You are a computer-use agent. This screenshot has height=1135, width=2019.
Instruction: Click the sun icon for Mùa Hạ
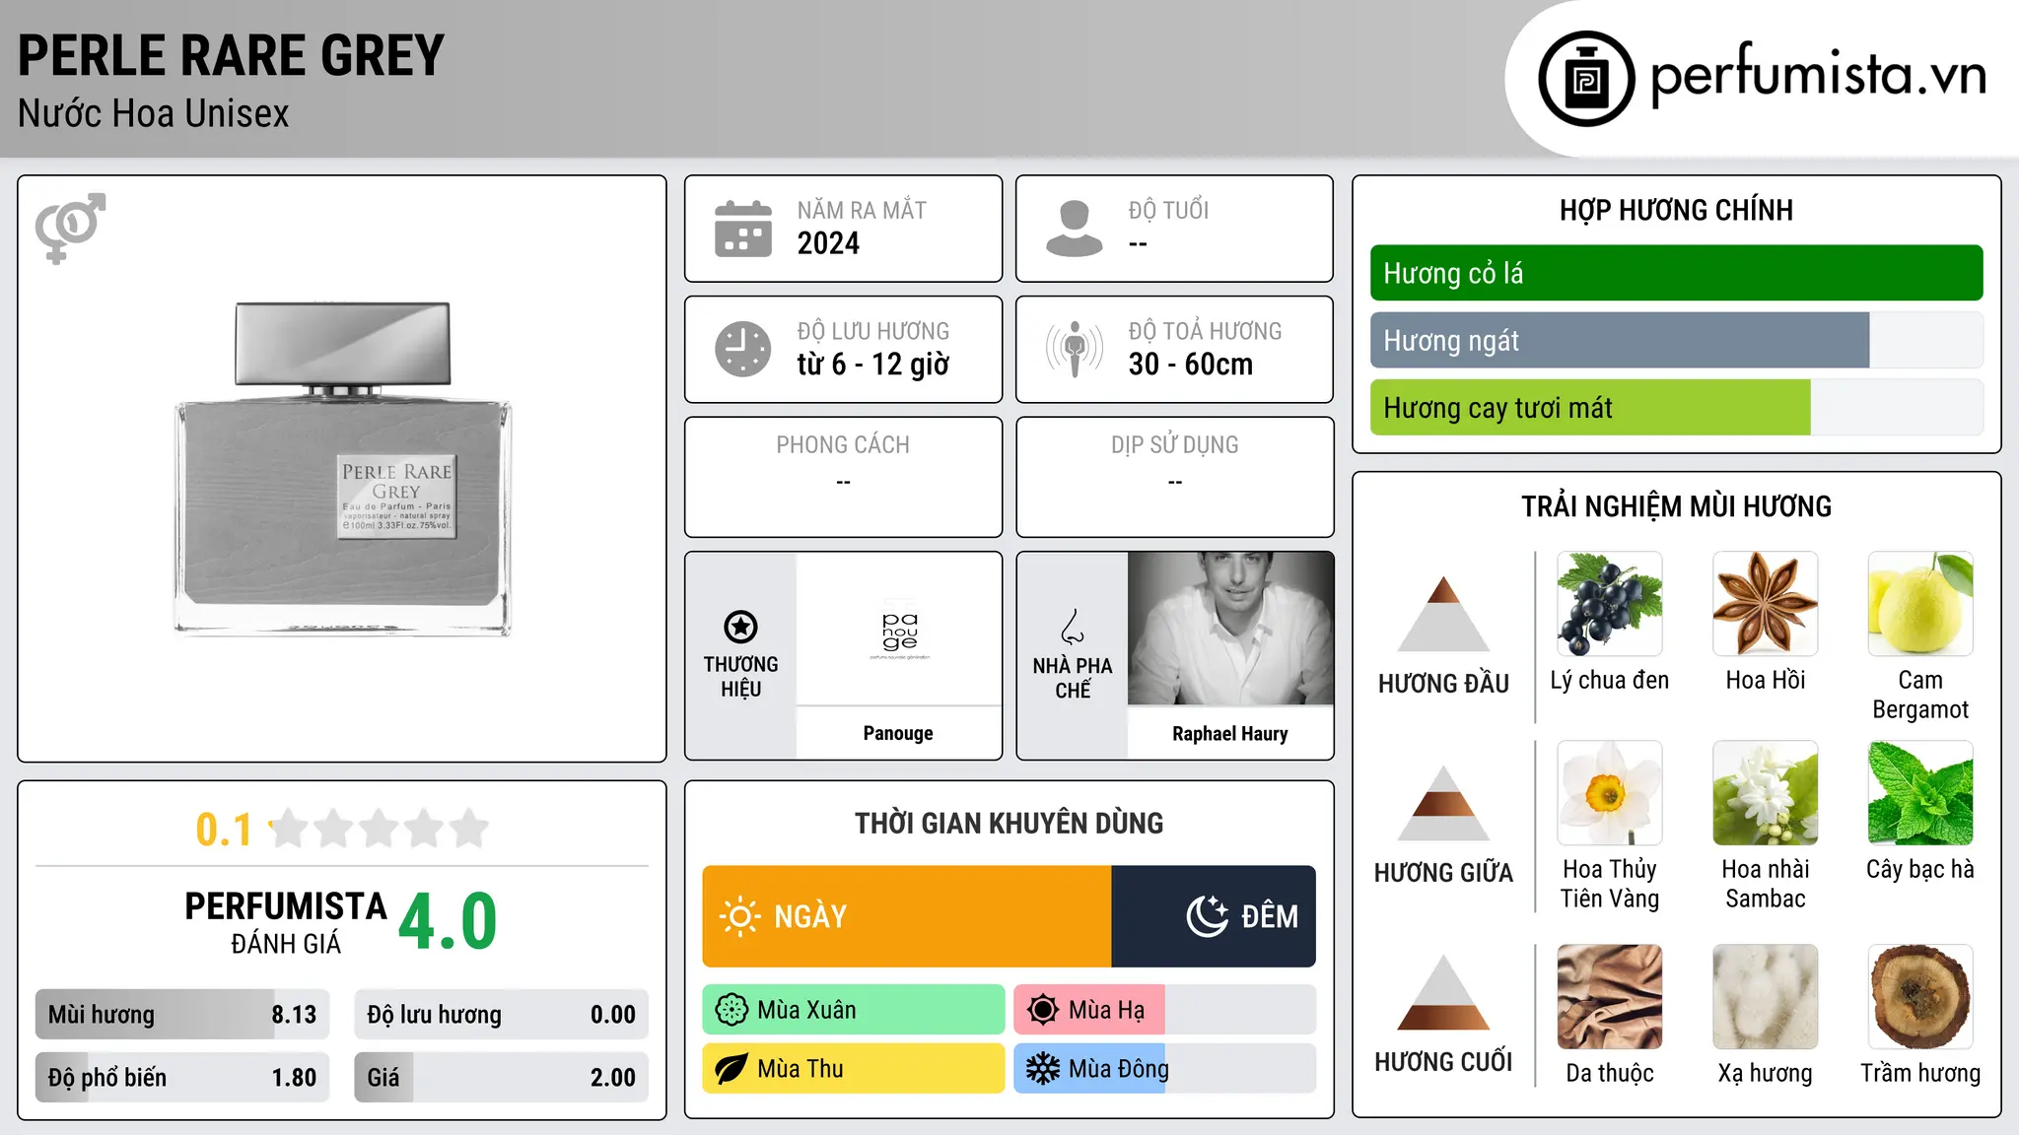[x=1043, y=1010]
